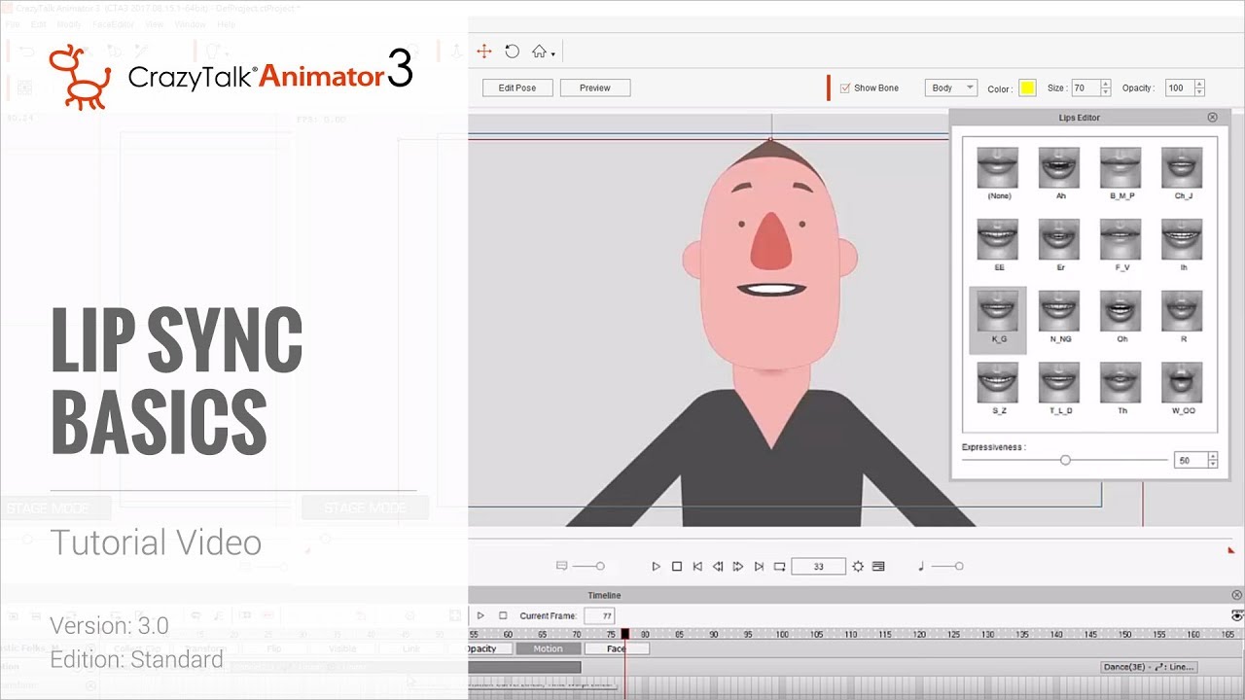Toggle the Show Bone checkbox
Image resolution: width=1245 pixels, height=700 pixels.
(845, 87)
